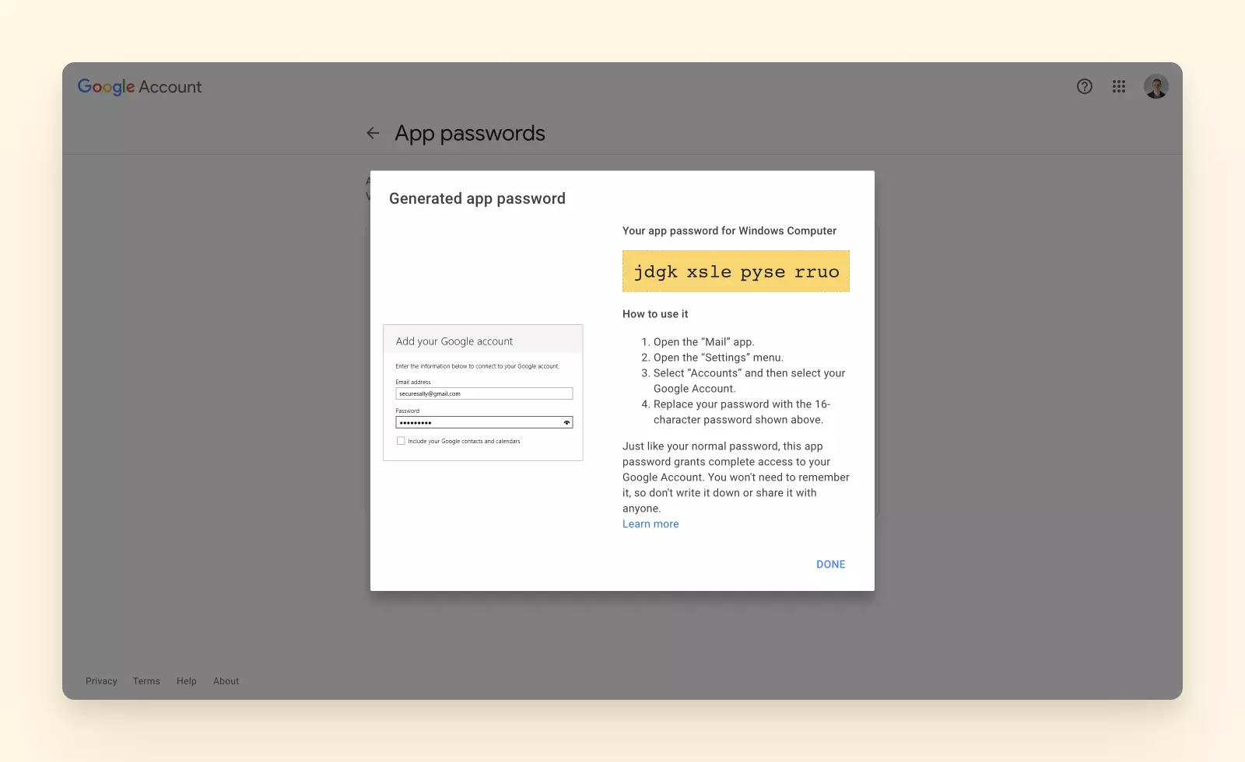Click the How to use it heading

[655, 314]
